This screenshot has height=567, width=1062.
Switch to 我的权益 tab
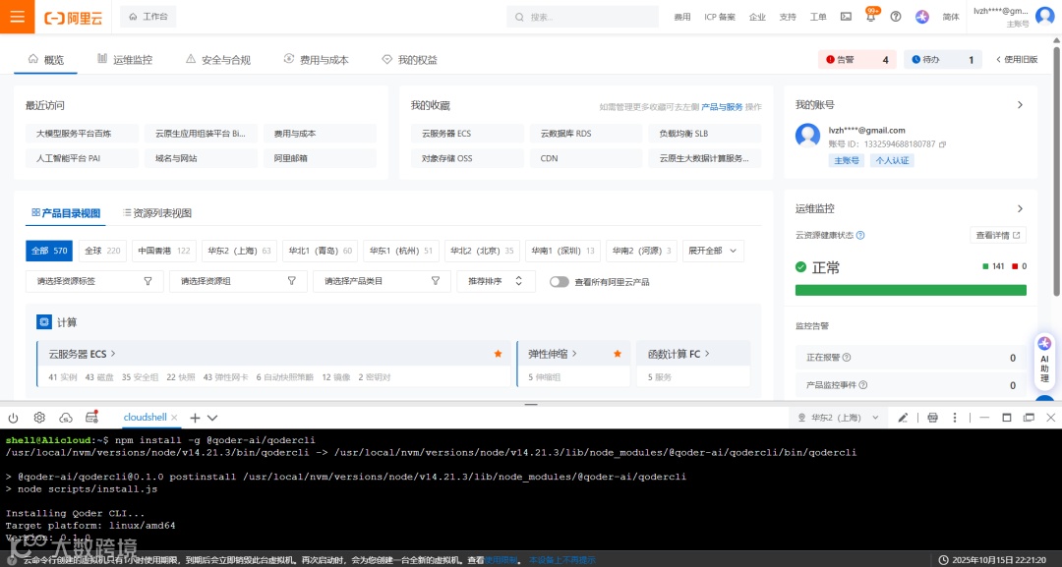coord(410,60)
